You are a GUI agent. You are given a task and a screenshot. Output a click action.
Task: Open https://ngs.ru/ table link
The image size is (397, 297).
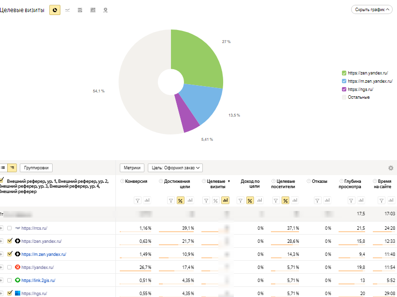click(34, 294)
